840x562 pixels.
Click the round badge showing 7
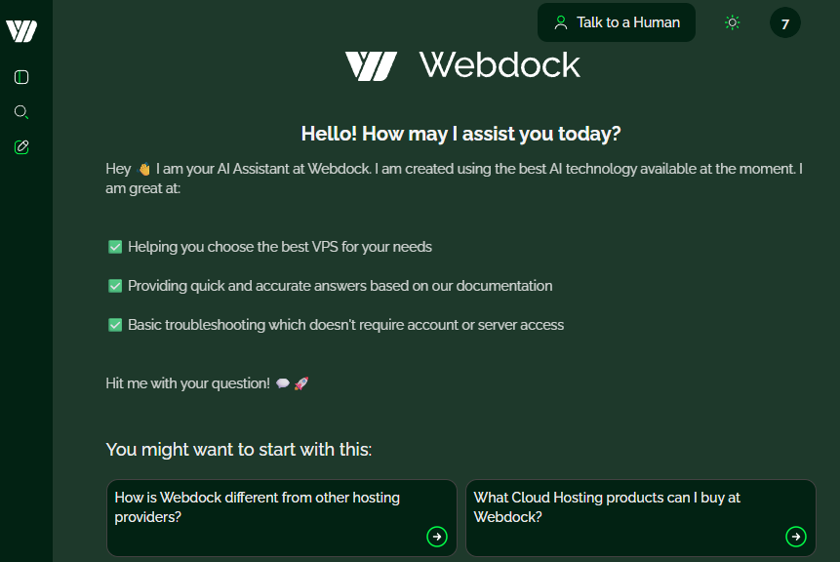coord(785,22)
